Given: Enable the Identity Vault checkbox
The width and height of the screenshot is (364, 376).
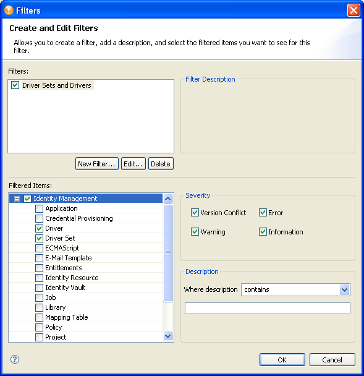Looking at the screenshot, I should [39, 288].
